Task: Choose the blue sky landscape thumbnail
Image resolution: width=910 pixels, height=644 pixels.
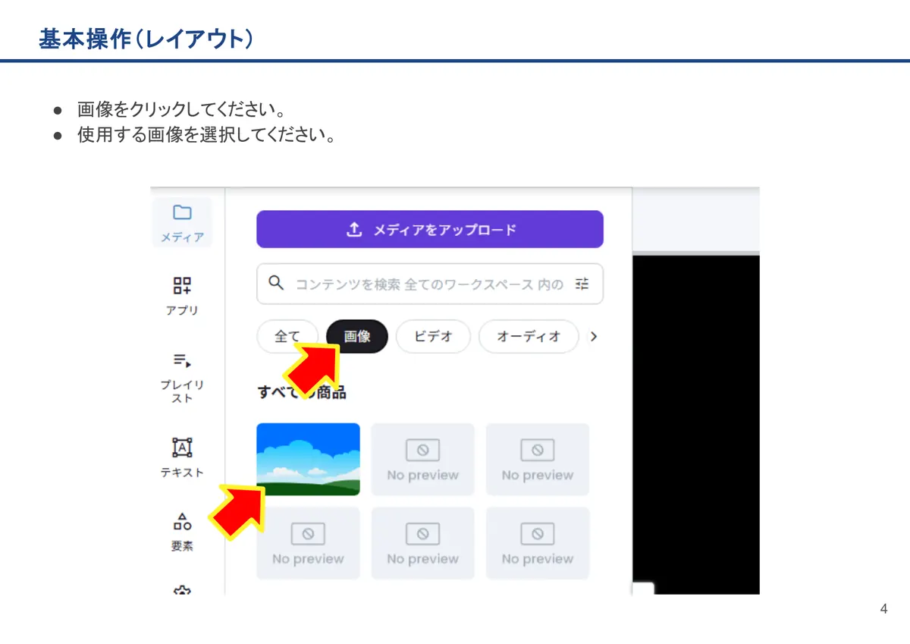Action: [x=308, y=459]
